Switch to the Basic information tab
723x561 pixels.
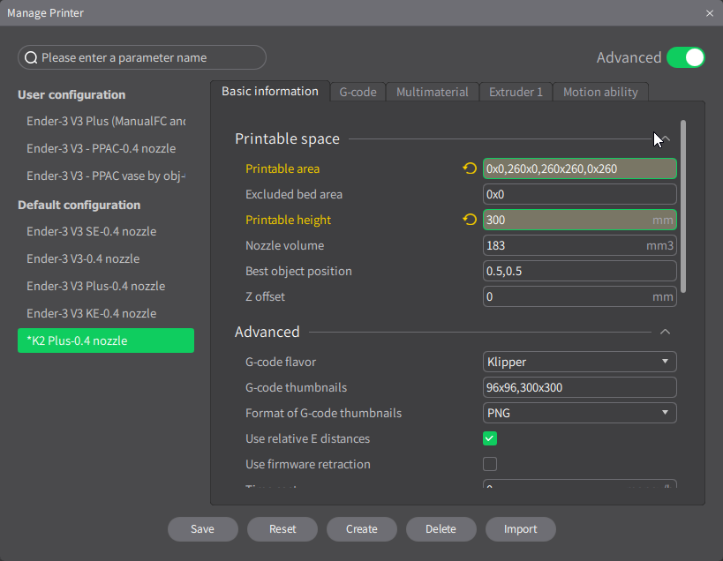[270, 91]
